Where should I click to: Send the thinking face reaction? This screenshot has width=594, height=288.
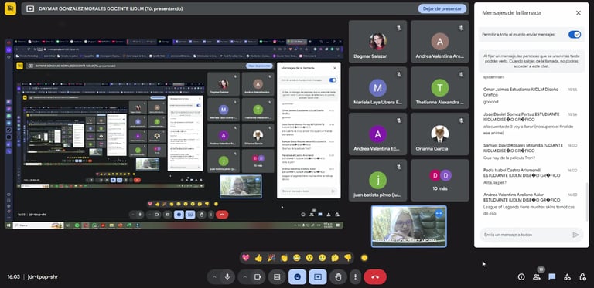point(335,258)
